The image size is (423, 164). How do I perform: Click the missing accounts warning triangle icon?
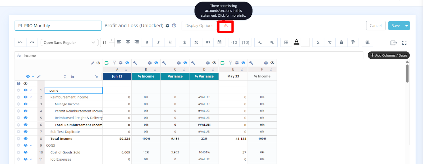click(x=226, y=26)
